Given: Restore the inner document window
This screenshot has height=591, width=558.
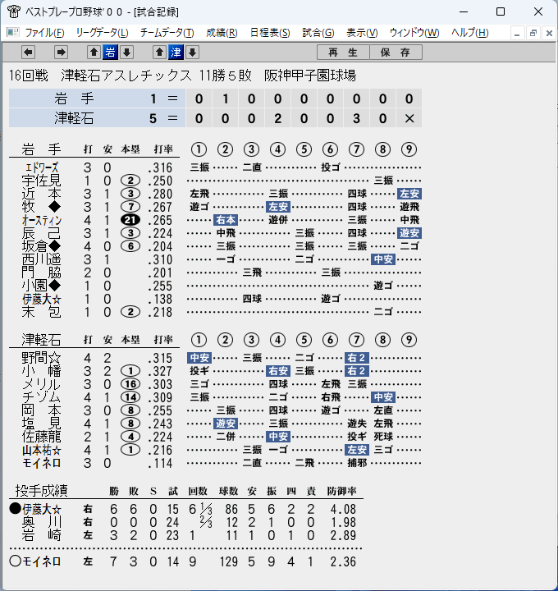Looking at the screenshot, I should click(533, 33).
